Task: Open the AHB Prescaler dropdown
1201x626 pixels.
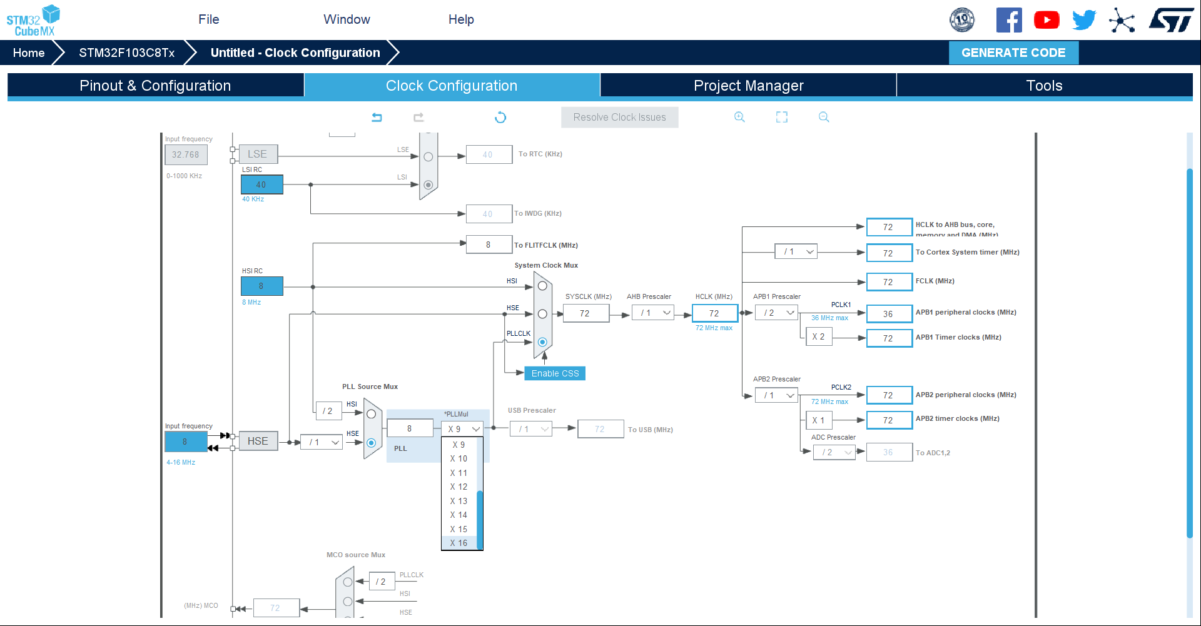Action: 652,313
